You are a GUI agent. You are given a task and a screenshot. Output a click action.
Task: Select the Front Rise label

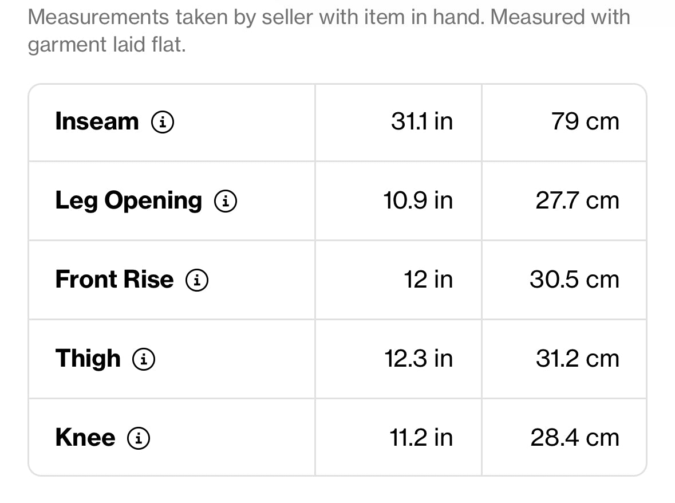[x=114, y=280]
